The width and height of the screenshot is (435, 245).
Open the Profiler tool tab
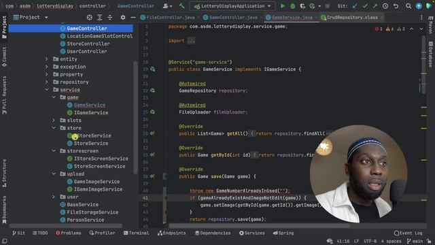pos(102,233)
